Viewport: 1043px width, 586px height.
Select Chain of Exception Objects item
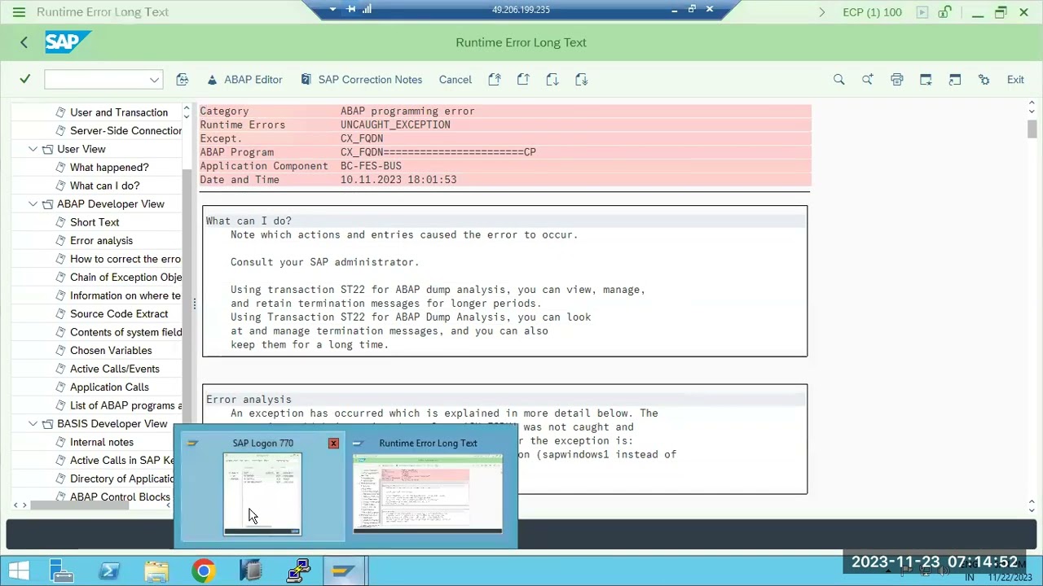tap(125, 278)
